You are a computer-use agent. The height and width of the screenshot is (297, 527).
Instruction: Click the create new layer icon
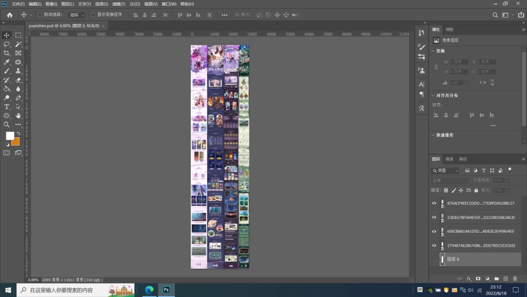click(506, 278)
